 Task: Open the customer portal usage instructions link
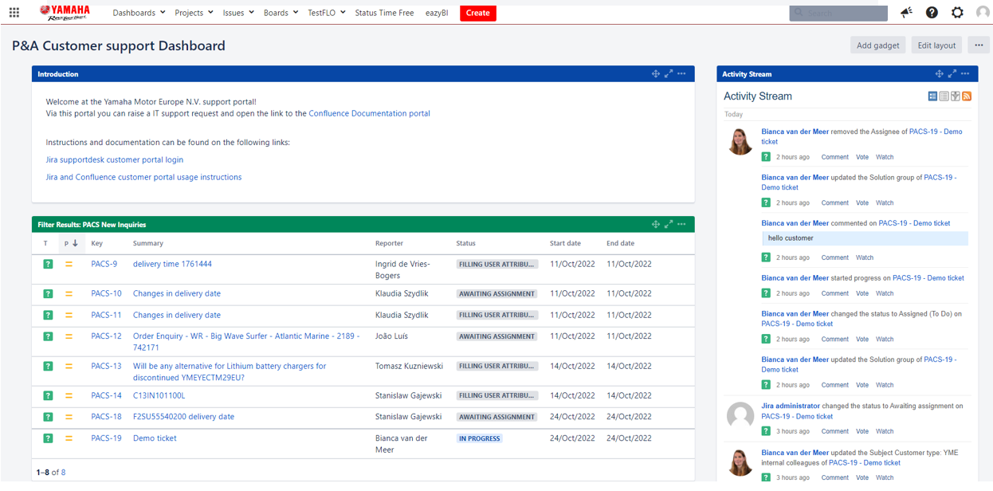[143, 178]
